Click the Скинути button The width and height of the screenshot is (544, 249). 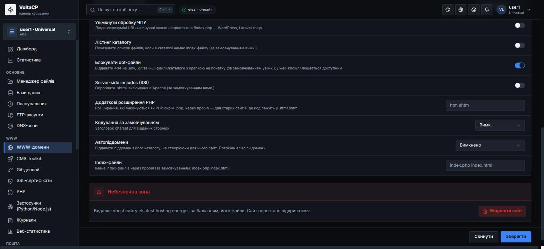tap(484, 236)
